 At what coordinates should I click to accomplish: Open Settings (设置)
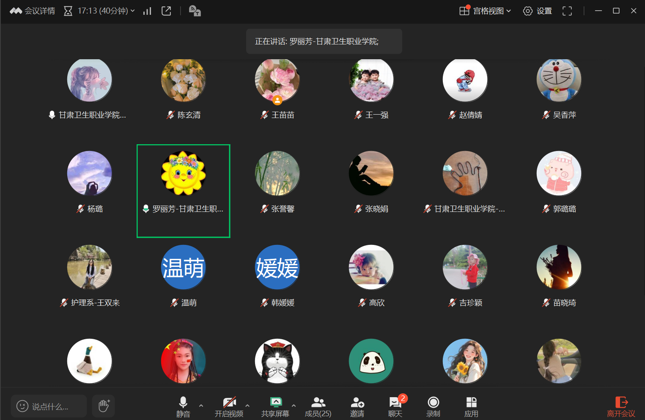[x=538, y=11]
